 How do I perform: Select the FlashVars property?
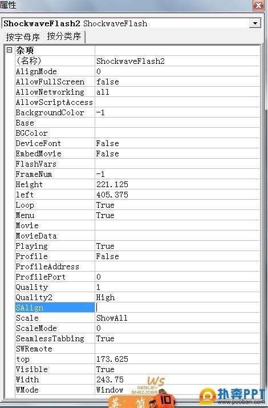pos(55,164)
